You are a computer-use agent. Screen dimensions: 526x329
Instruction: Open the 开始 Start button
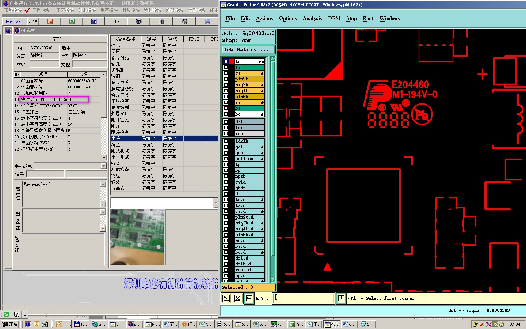(x=10, y=324)
